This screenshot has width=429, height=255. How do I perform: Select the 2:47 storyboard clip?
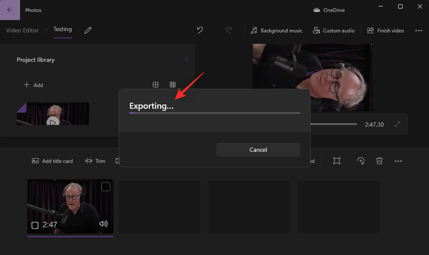[70, 206]
